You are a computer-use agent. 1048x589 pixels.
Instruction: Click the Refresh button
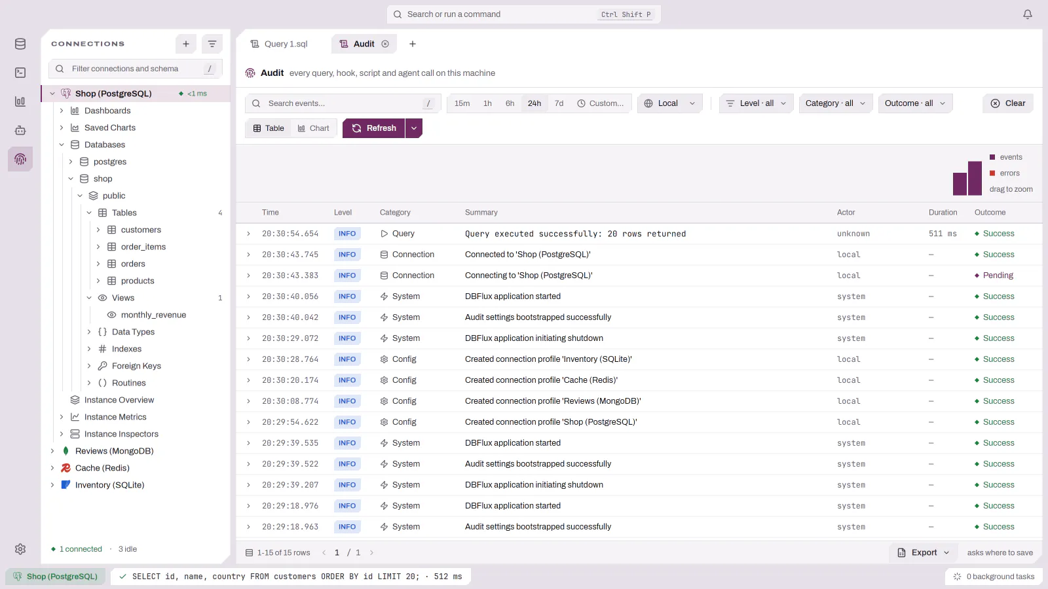pos(374,128)
